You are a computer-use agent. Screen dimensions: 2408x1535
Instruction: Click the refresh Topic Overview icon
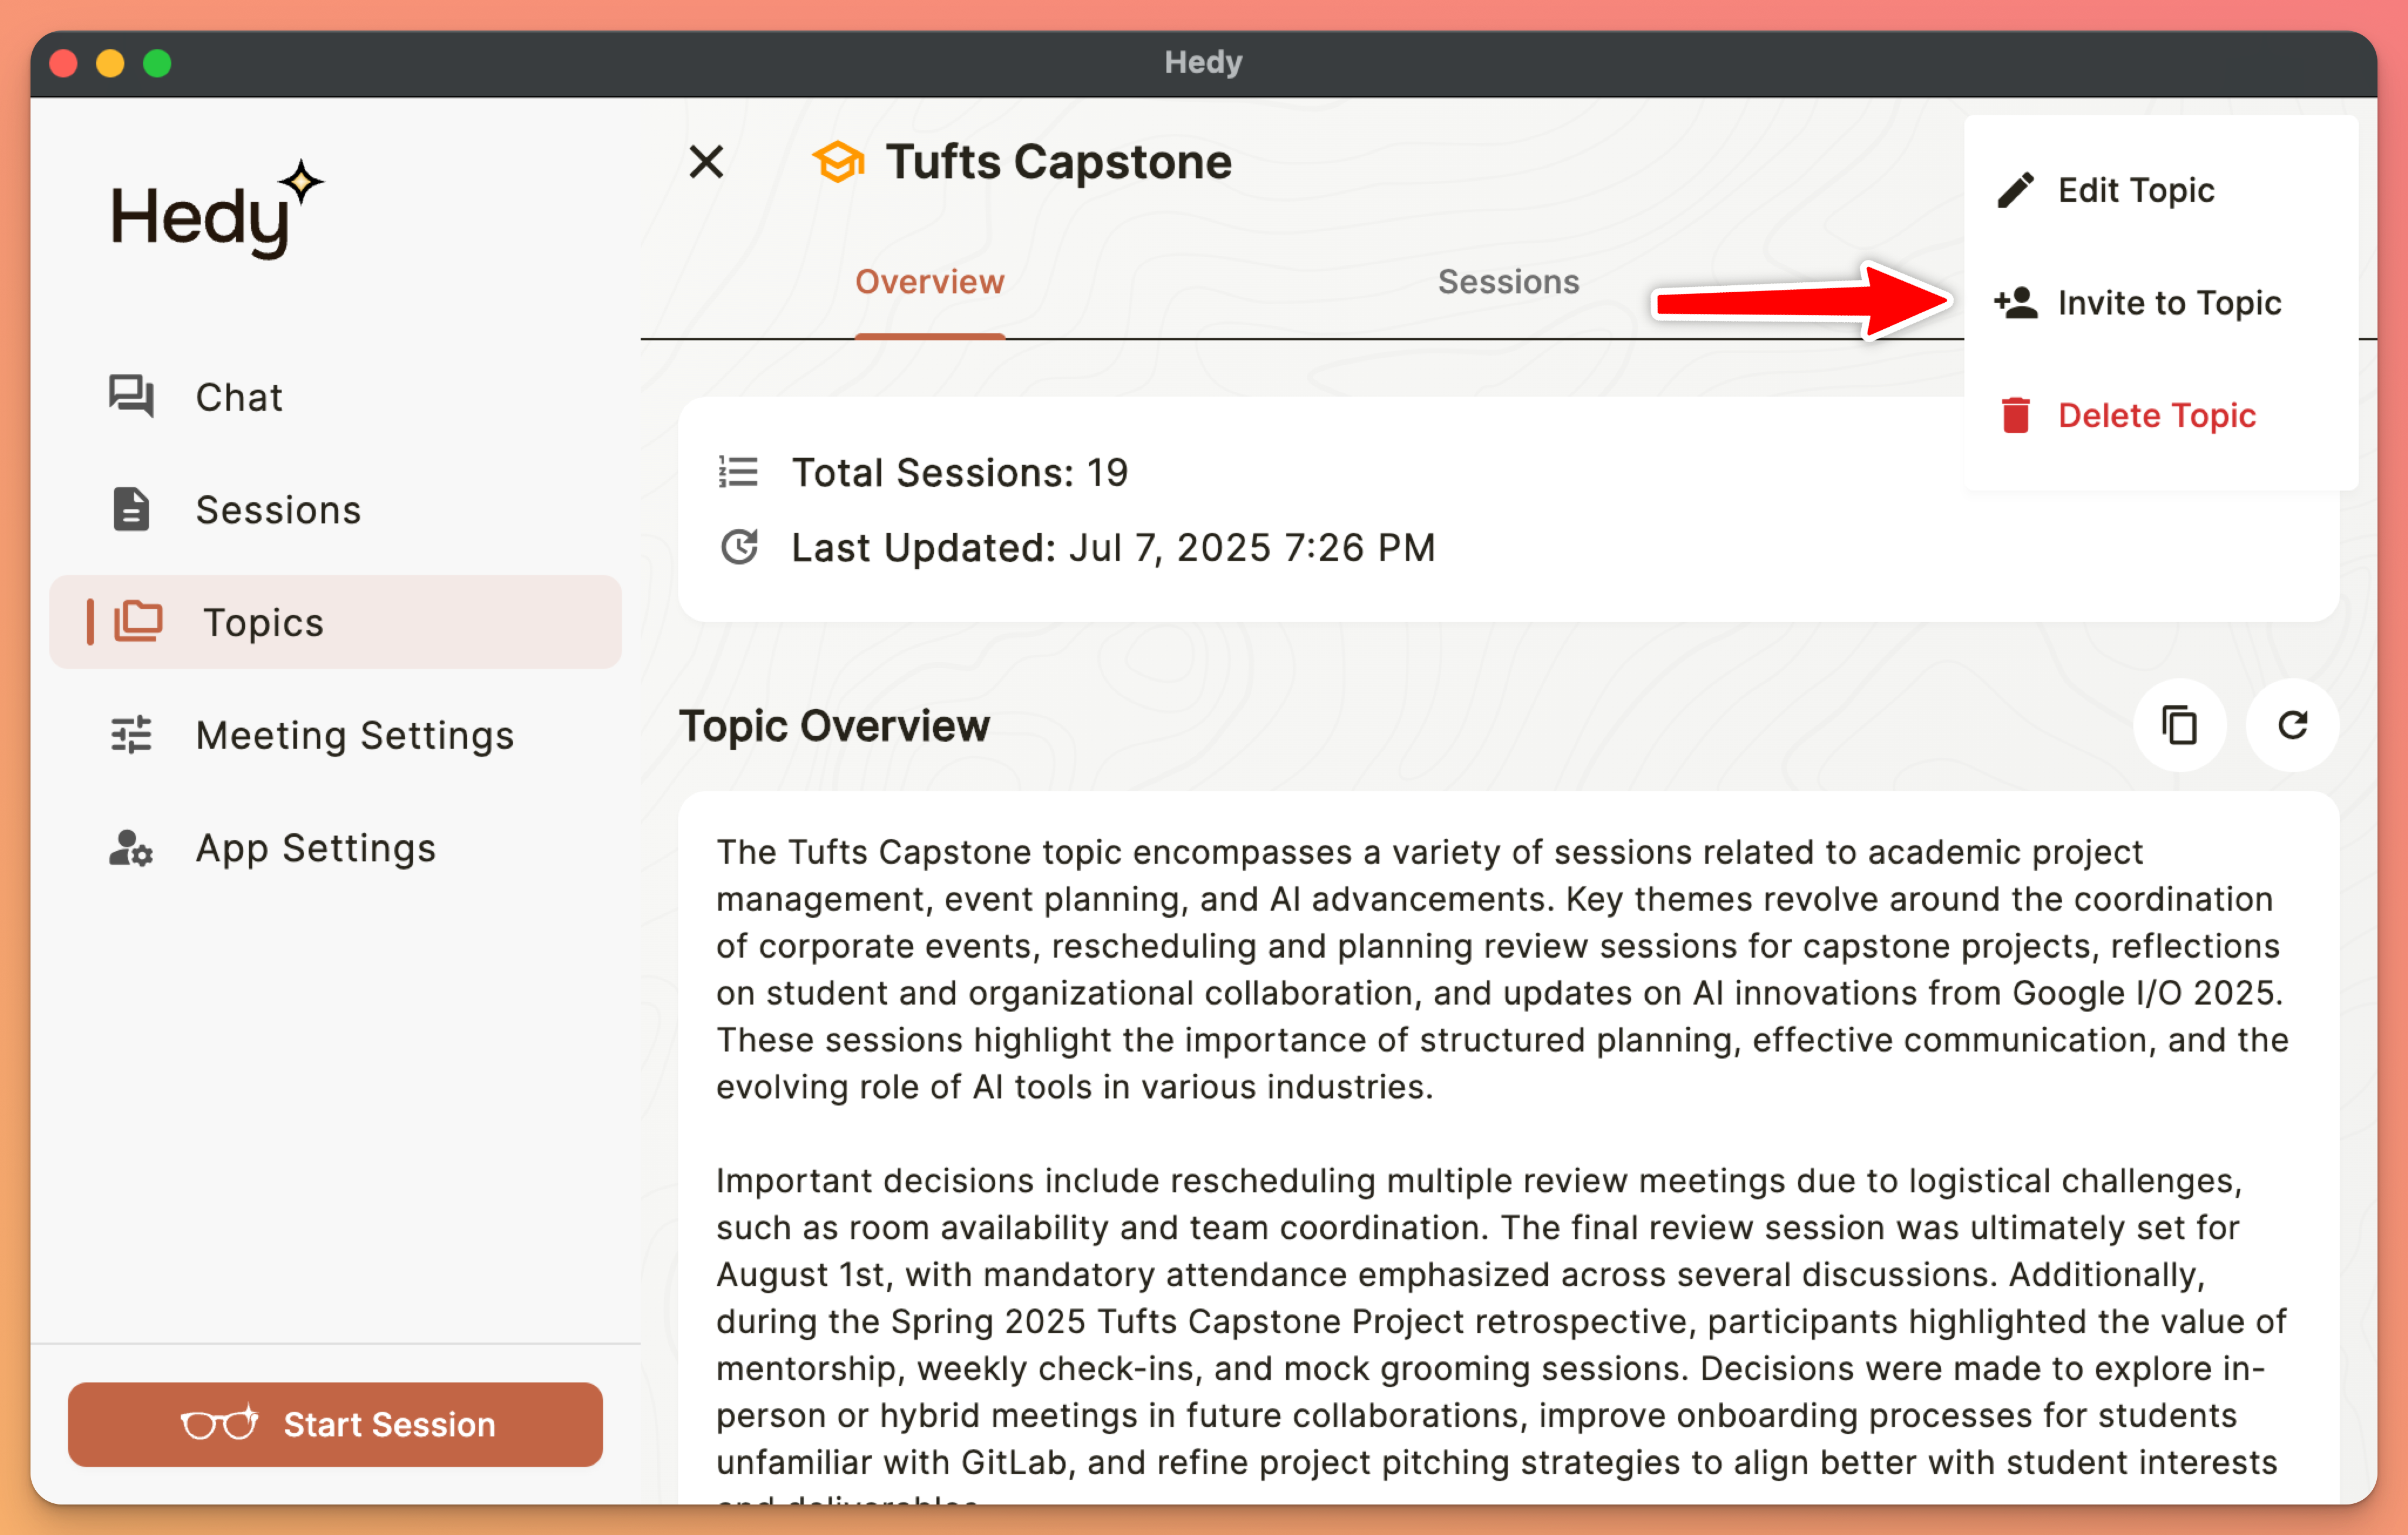(2292, 725)
